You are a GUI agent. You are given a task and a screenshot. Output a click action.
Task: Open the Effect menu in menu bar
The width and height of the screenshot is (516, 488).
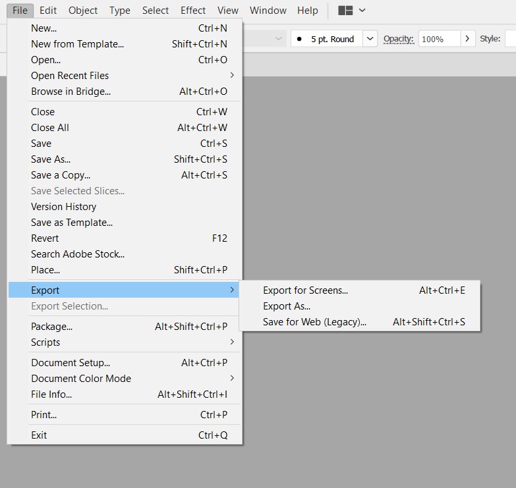(x=193, y=11)
